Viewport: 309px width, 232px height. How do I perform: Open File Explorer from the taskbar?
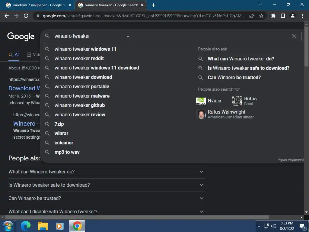tap(43, 226)
